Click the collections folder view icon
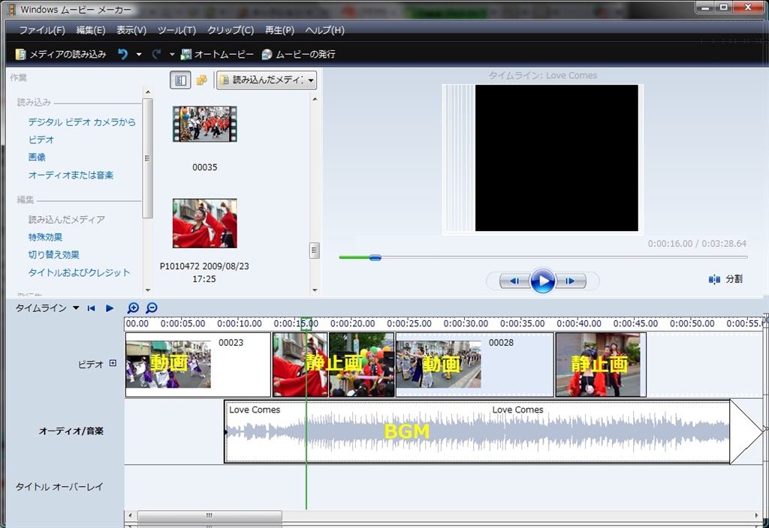This screenshot has width=769, height=528. 201,79
